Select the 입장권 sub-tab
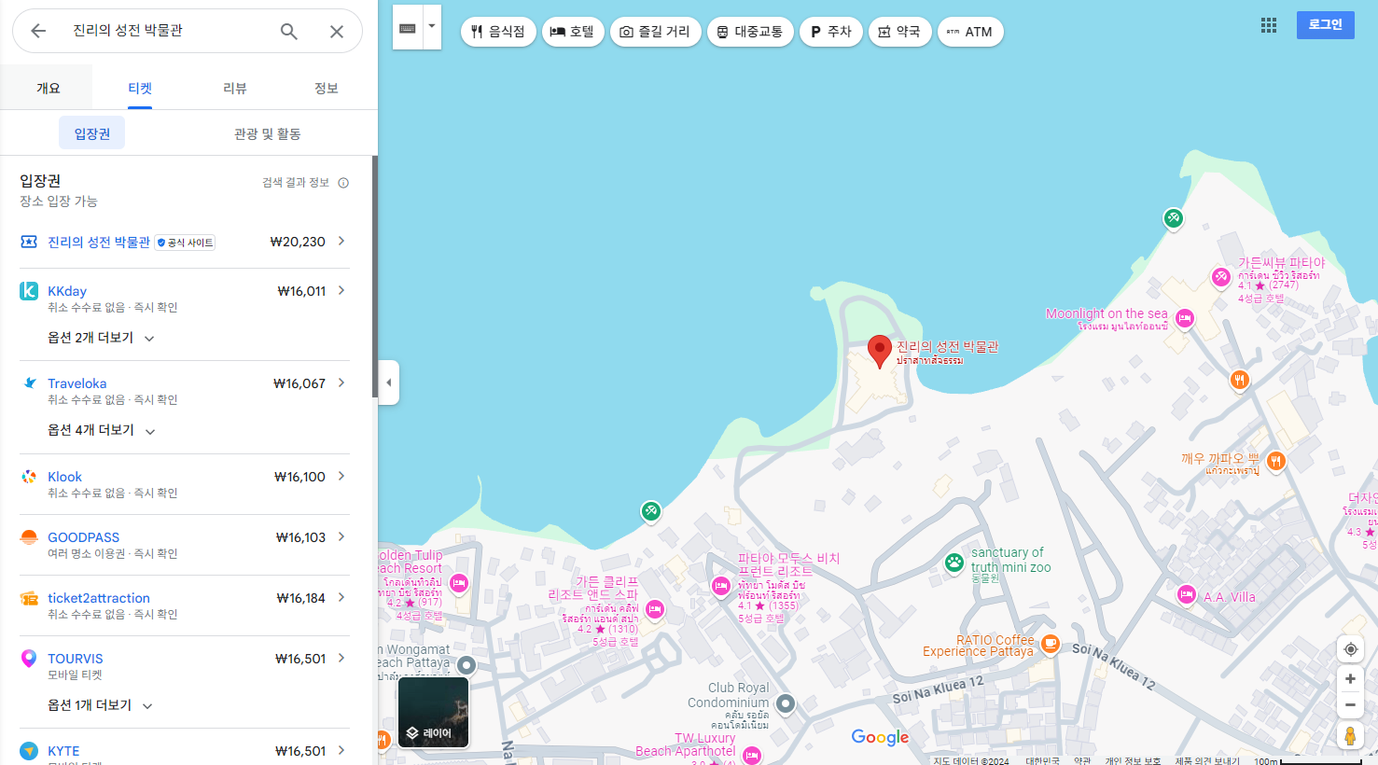 click(x=92, y=133)
